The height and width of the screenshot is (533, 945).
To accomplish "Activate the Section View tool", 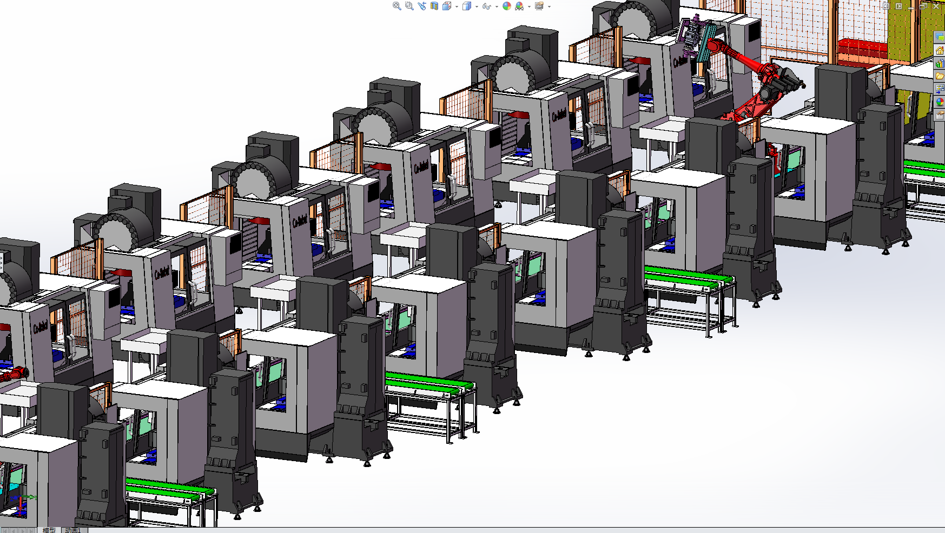I will click(x=434, y=6).
